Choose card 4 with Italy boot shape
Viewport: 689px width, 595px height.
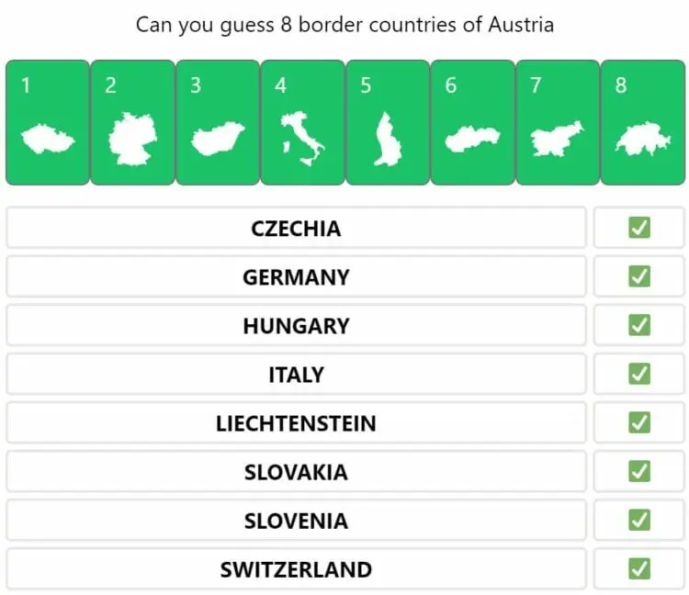tap(303, 122)
